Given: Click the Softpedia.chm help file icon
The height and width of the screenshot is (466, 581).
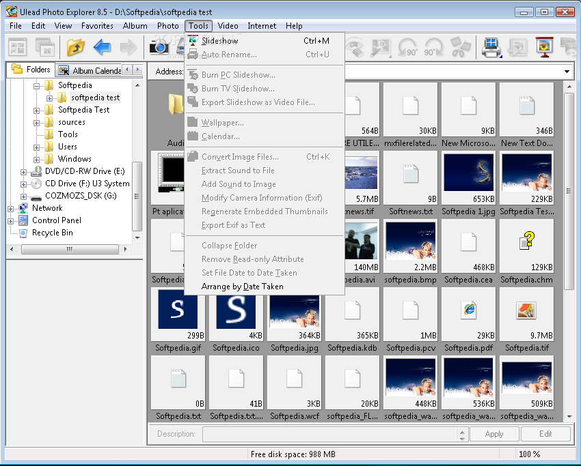Looking at the screenshot, I should (526, 240).
